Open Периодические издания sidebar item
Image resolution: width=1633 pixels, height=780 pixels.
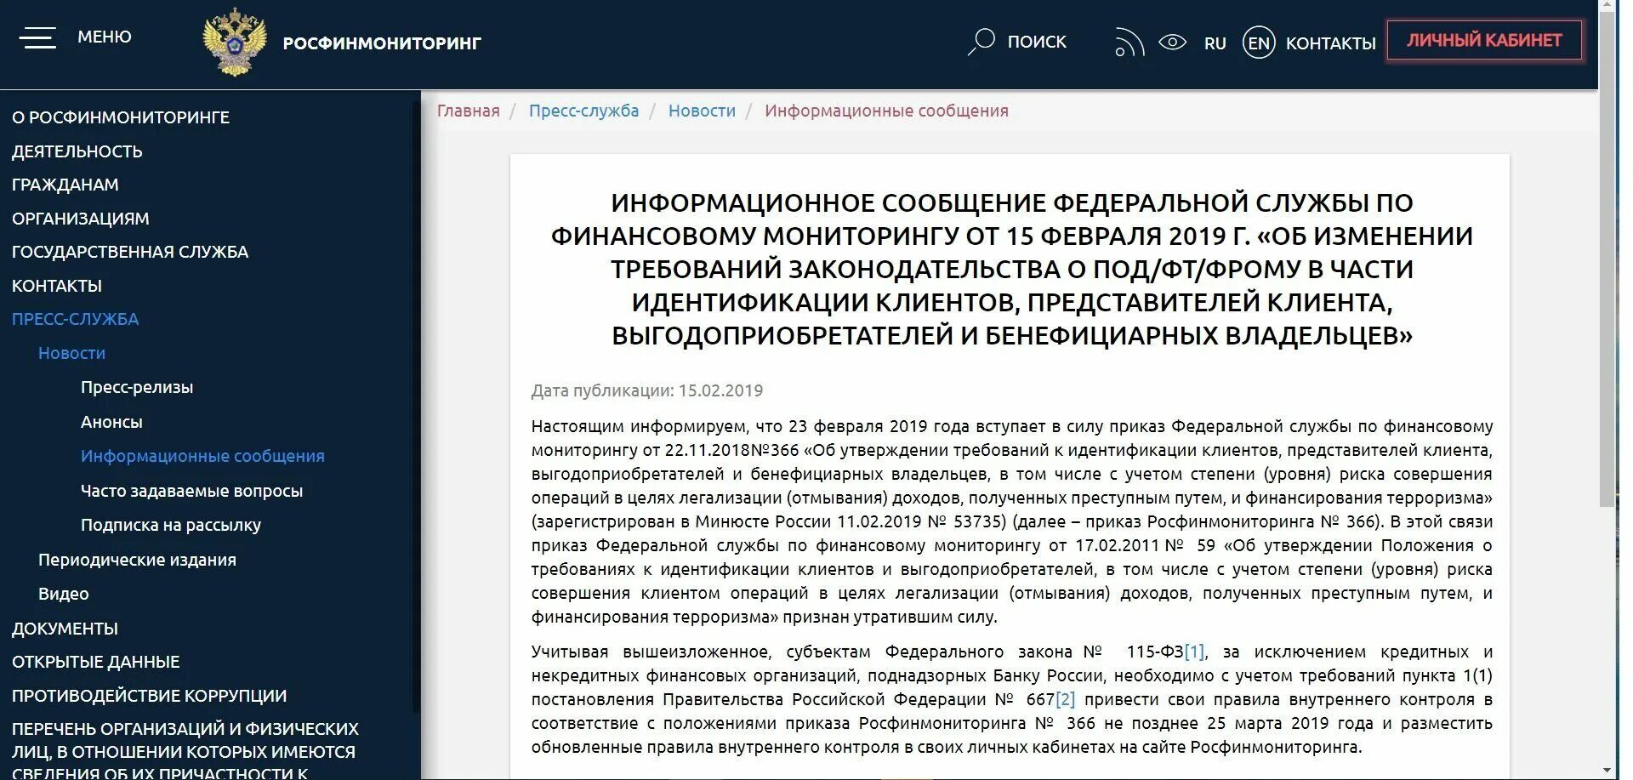(137, 560)
